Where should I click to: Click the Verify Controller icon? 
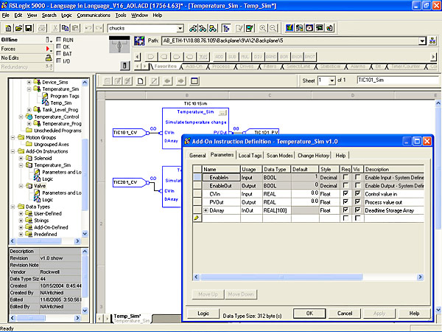(249, 28)
